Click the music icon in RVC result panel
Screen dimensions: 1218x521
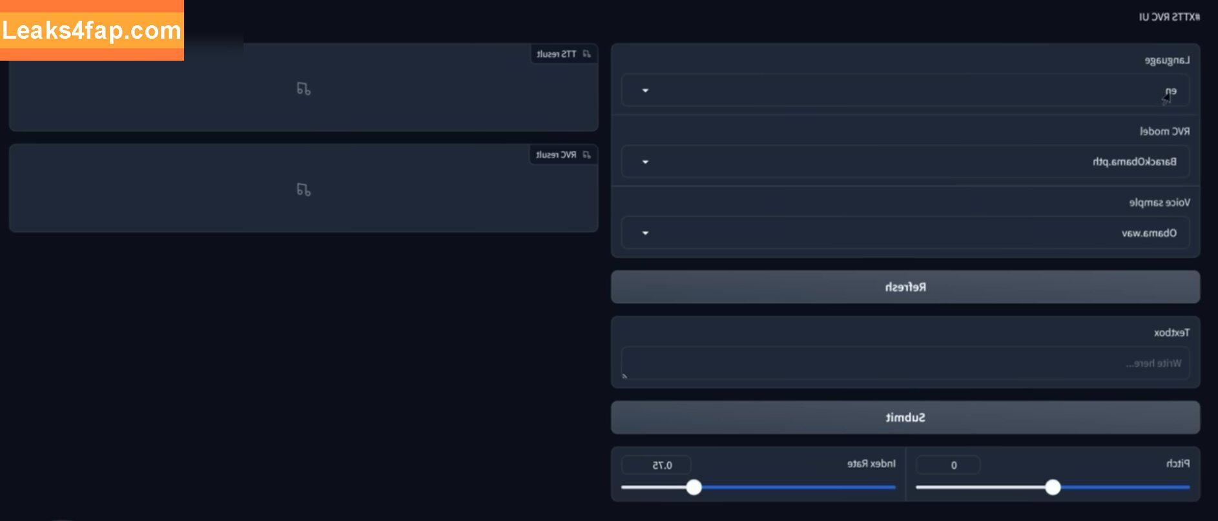[x=304, y=189]
